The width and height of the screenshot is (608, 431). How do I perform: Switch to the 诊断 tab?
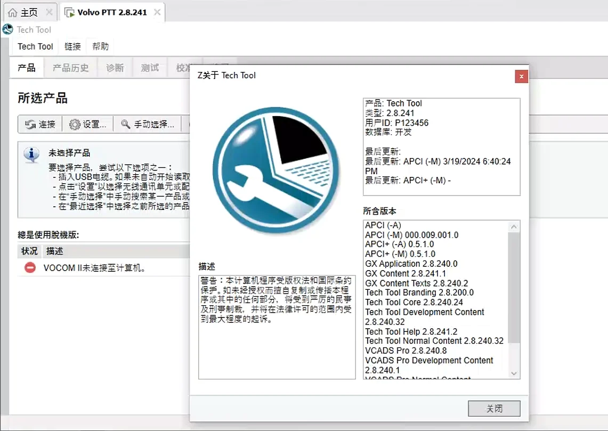(115, 67)
